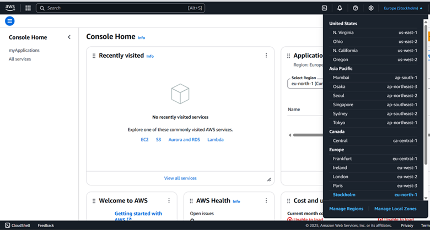Click the Applications horizontal scrollbar
The height and width of the screenshot is (230, 430).
(x=308, y=135)
